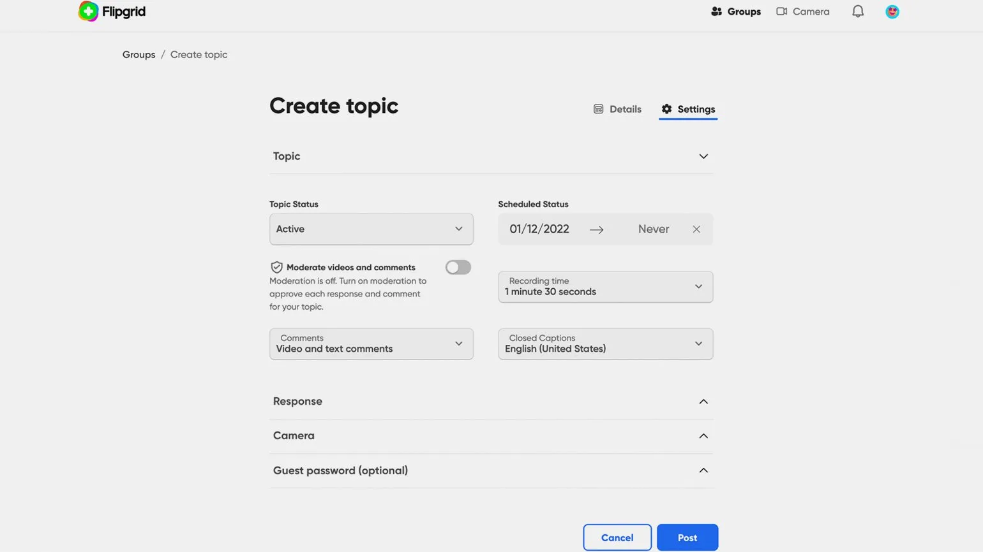Open the Comments dropdown

click(x=371, y=344)
